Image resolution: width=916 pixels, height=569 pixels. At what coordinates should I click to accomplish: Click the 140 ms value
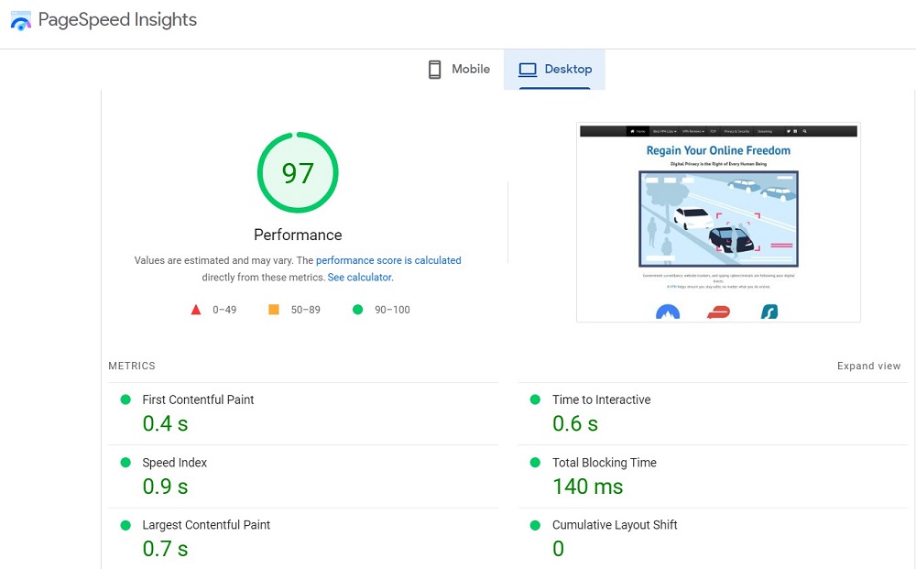click(588, 486)
